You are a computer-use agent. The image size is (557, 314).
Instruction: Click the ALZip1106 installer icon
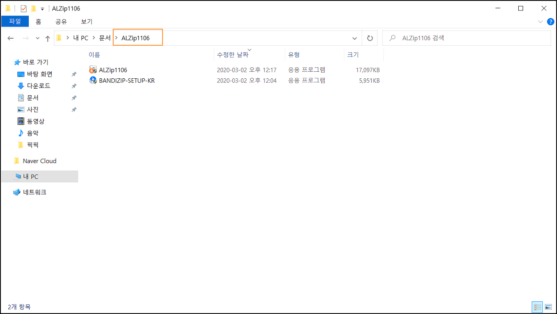(93, 70)
